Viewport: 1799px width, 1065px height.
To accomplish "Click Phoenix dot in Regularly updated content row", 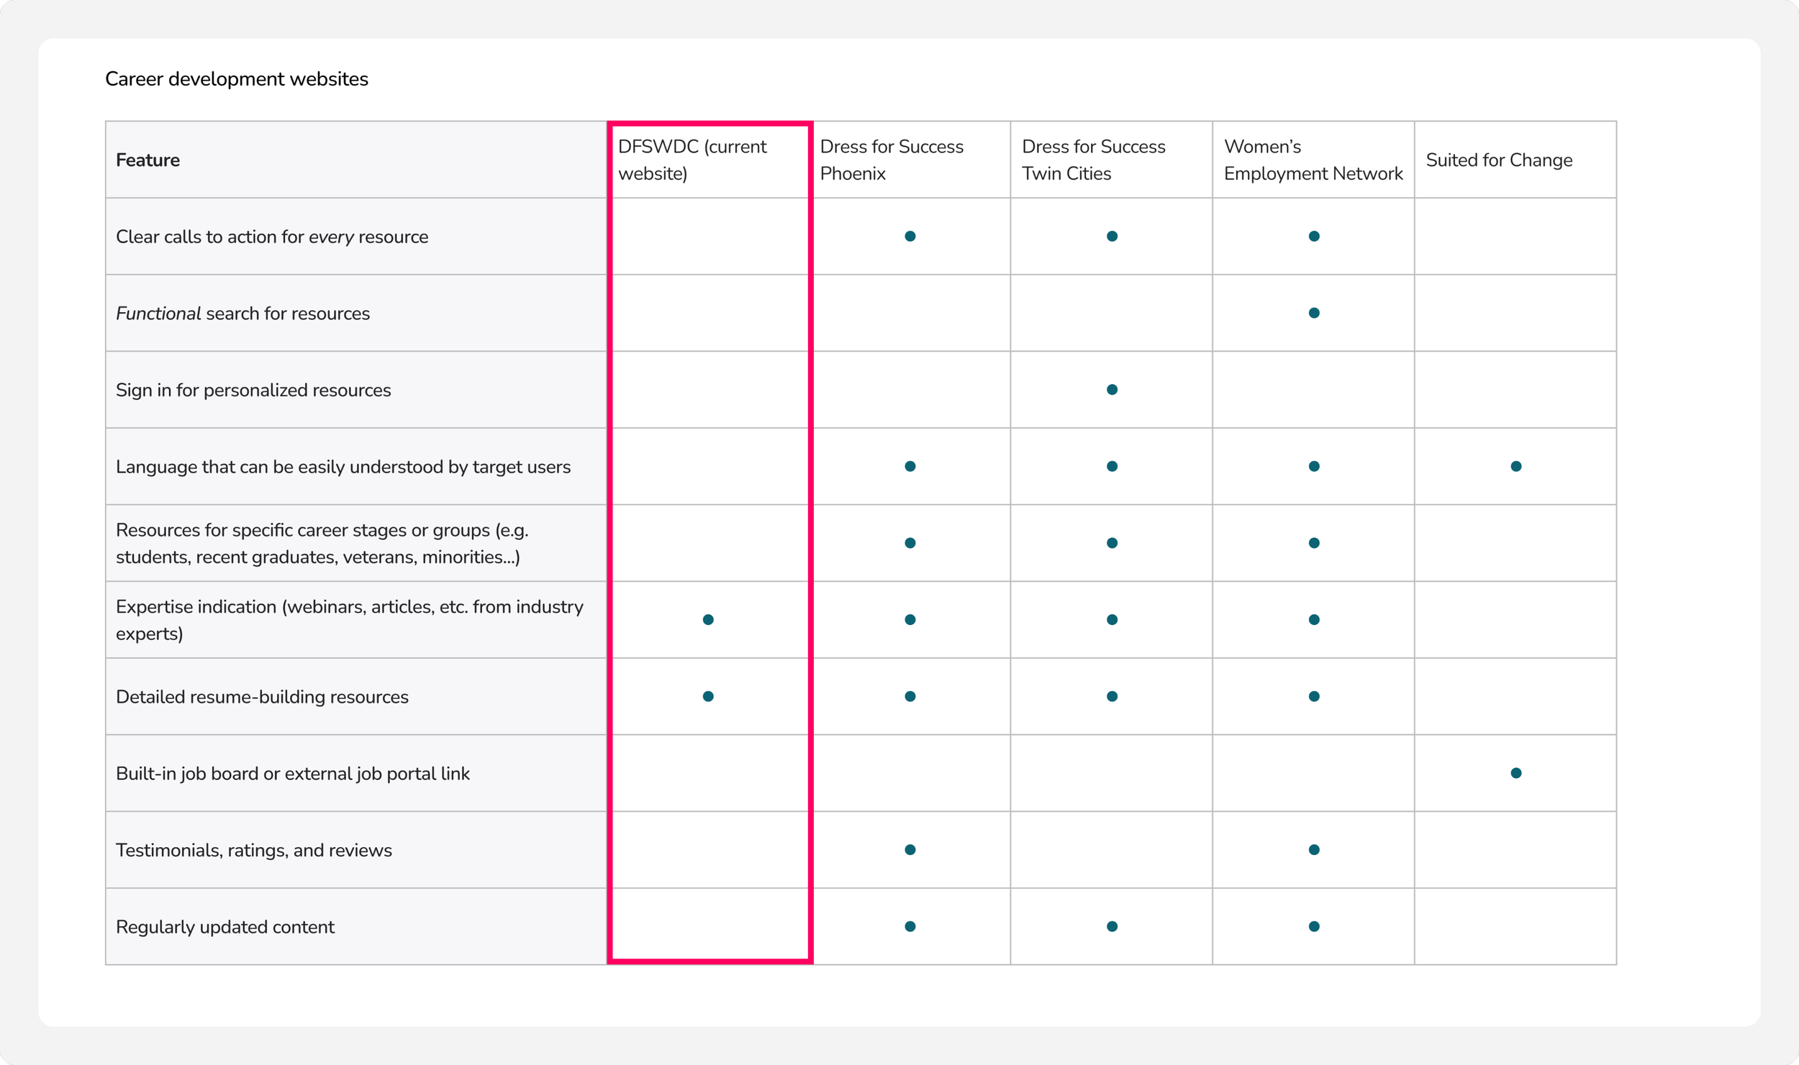I will pyautogui.click(x=910, y=926).
